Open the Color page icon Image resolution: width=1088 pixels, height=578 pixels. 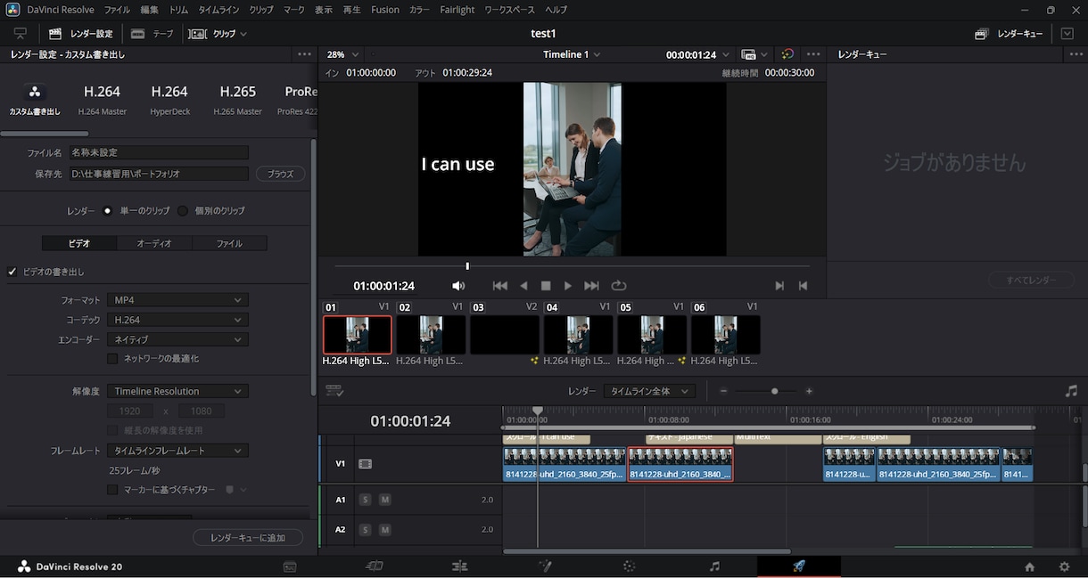[629, 566]
